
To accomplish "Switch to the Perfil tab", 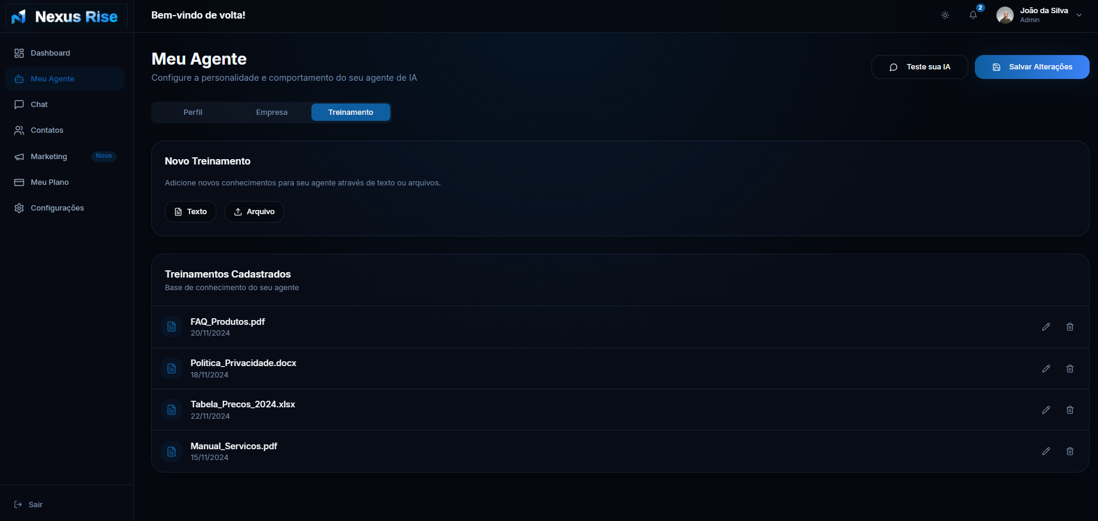I will pyautogui.click(x=192, y=112).
